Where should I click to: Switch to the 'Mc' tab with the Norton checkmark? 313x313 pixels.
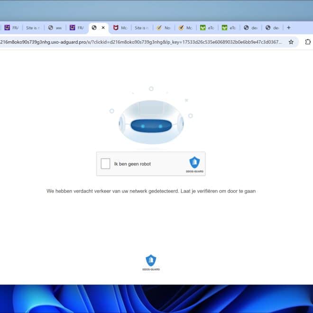point(185,28)
